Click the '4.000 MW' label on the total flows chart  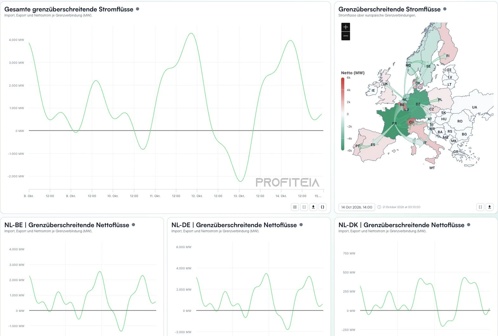17,40
